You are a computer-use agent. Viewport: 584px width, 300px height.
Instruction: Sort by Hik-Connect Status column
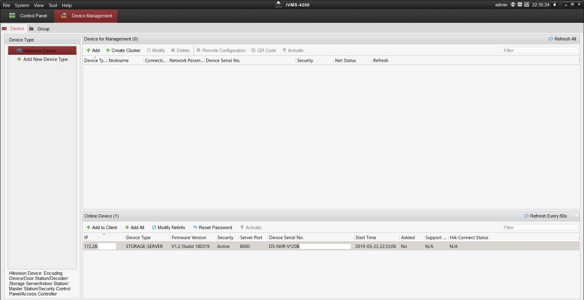pyautogui.click(x=469, y=238)
